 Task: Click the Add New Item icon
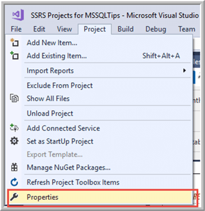[14, 42]
